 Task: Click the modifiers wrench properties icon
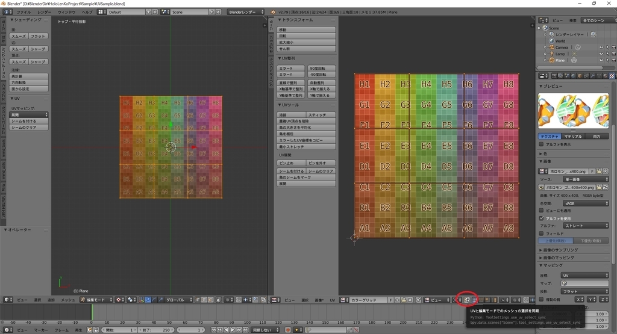(593, 76)
